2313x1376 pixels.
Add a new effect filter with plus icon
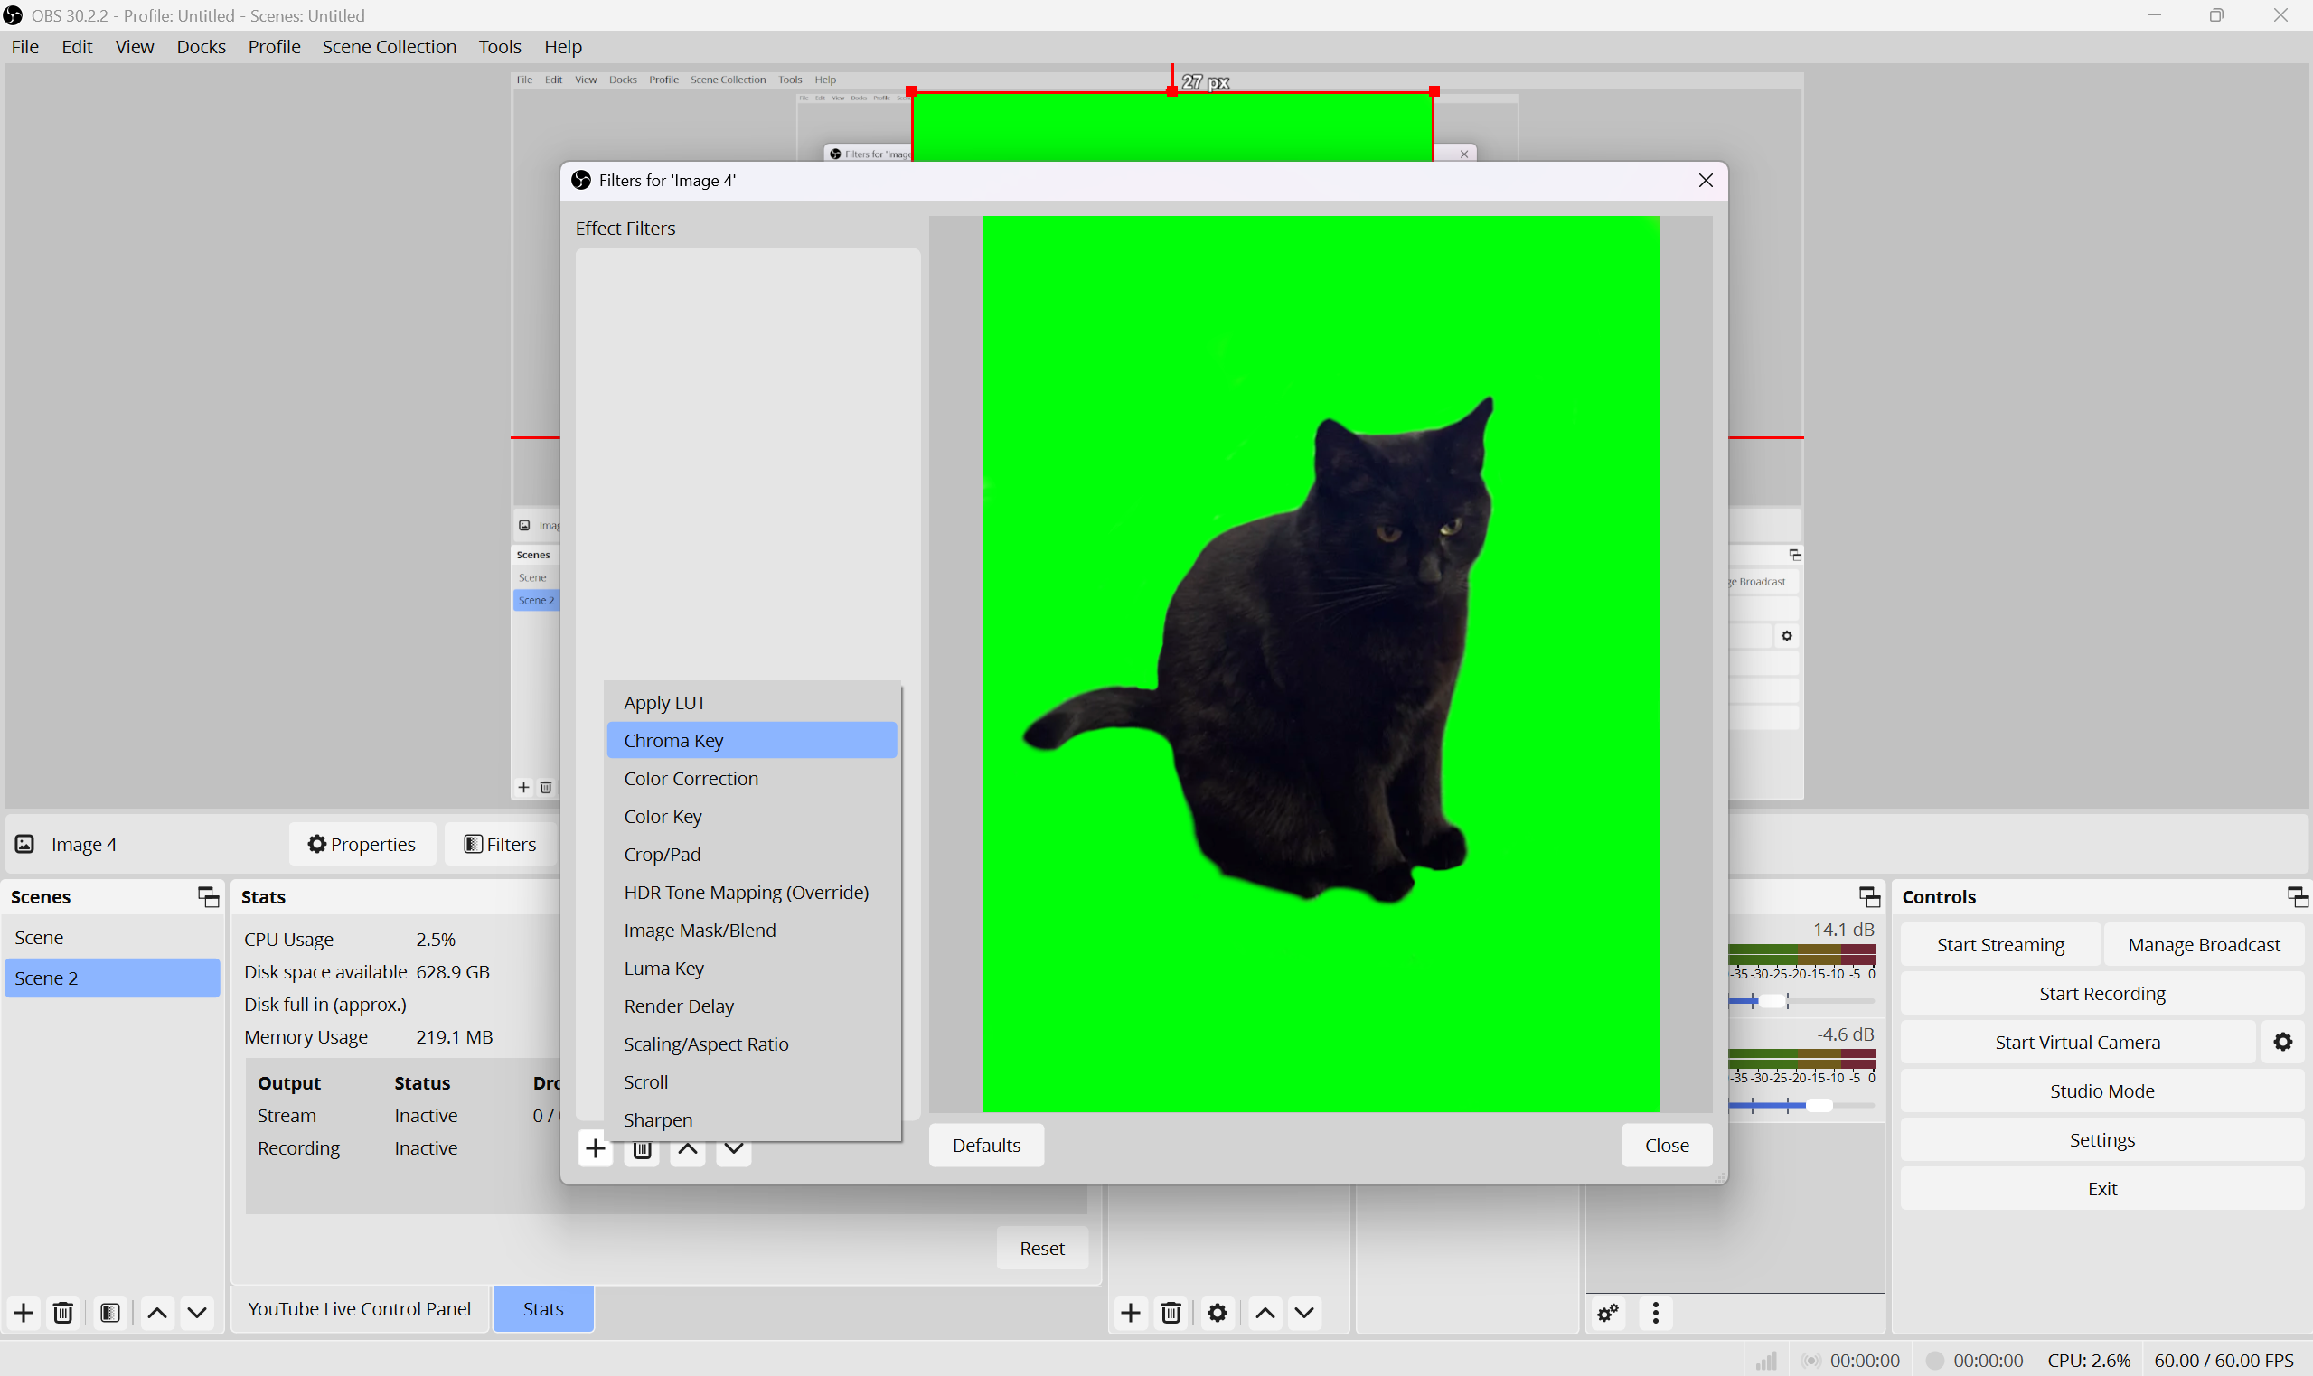pos(596,1149)
